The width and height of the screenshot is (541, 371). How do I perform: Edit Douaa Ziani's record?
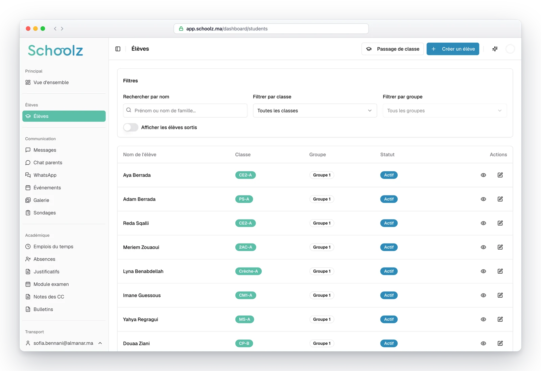tap(500, 343)
